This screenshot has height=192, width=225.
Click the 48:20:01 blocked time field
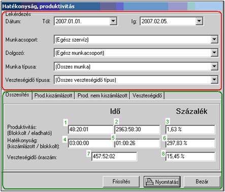[90, 130]
